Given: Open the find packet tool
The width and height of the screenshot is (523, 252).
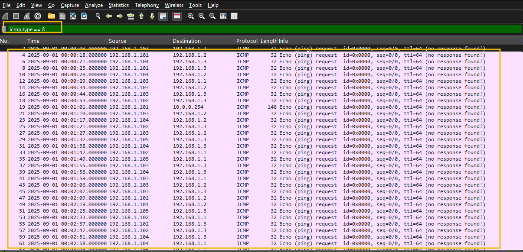Looking at the screenshot, I should [98, 16].
